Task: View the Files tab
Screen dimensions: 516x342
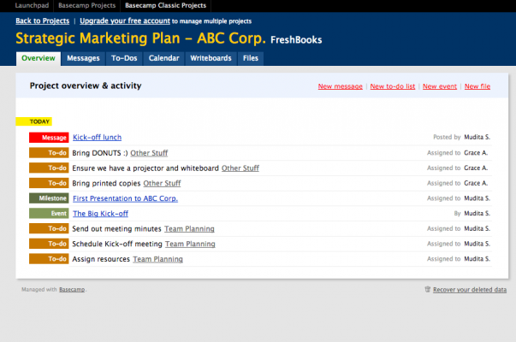Action: [251, 58]
